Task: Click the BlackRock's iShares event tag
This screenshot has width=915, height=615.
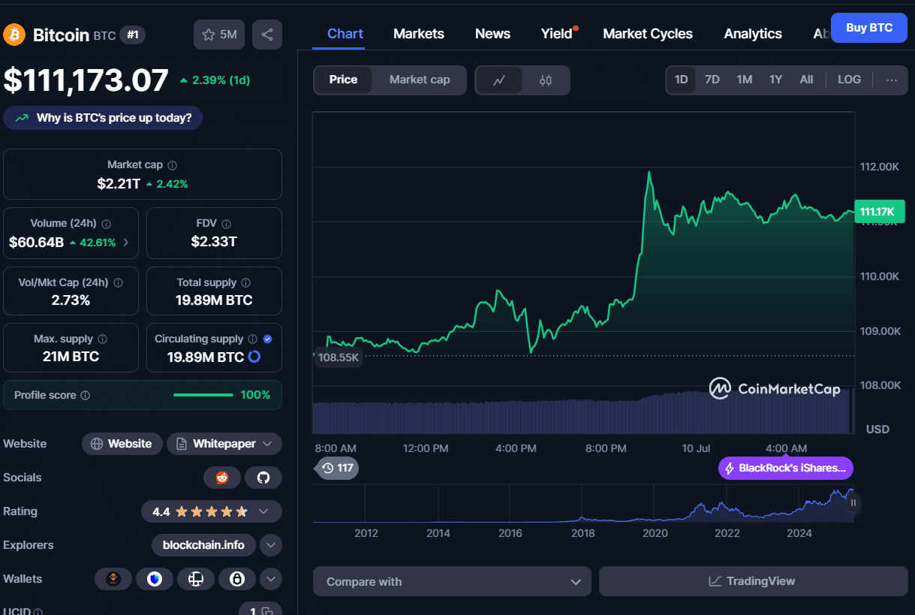Action: 786,468
